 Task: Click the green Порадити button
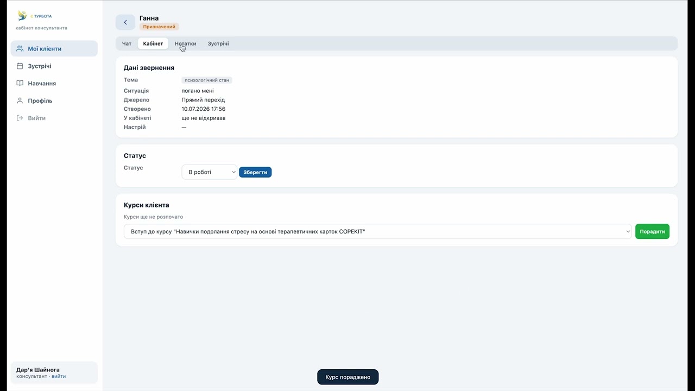coord(652,231)
